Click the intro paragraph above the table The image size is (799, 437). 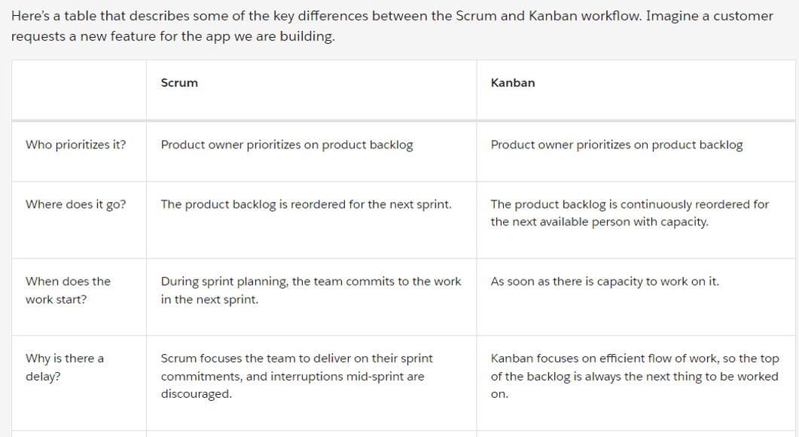click(x=392, y=16)
